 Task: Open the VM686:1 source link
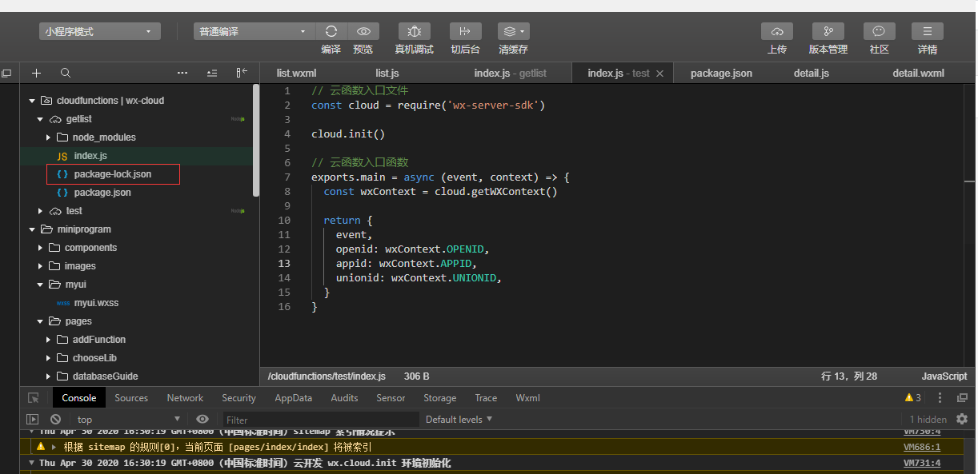click(922, 447)
